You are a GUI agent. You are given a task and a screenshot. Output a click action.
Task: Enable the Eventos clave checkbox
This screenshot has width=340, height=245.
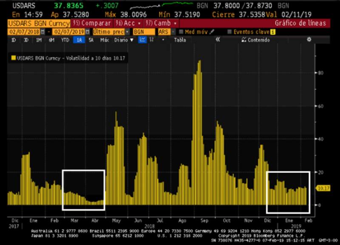point(230,31)
